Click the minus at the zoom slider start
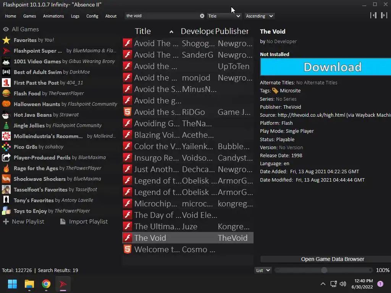The width and height of the screenshot is (391, 293). tap(278, 270)
